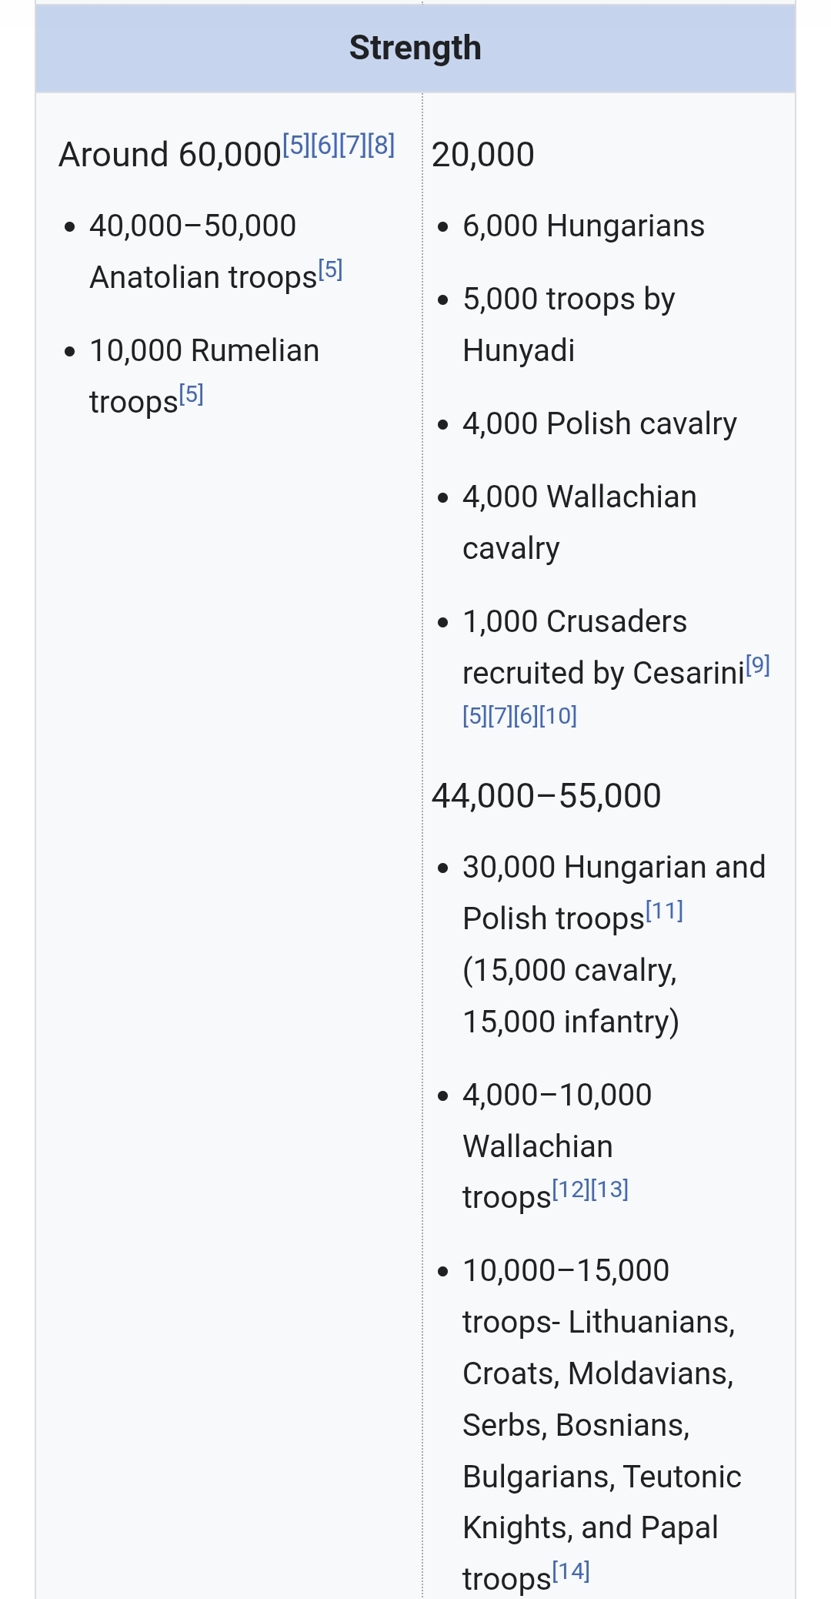The height and width of the screenshot is (1599, 831).
Task: Open footnote [9] after Cesarini
Action: [758, 665]
